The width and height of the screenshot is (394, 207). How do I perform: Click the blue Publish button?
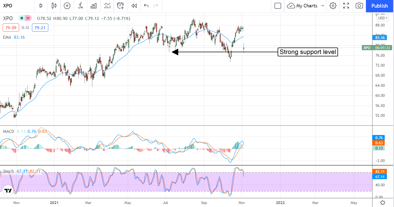[379, 6]
